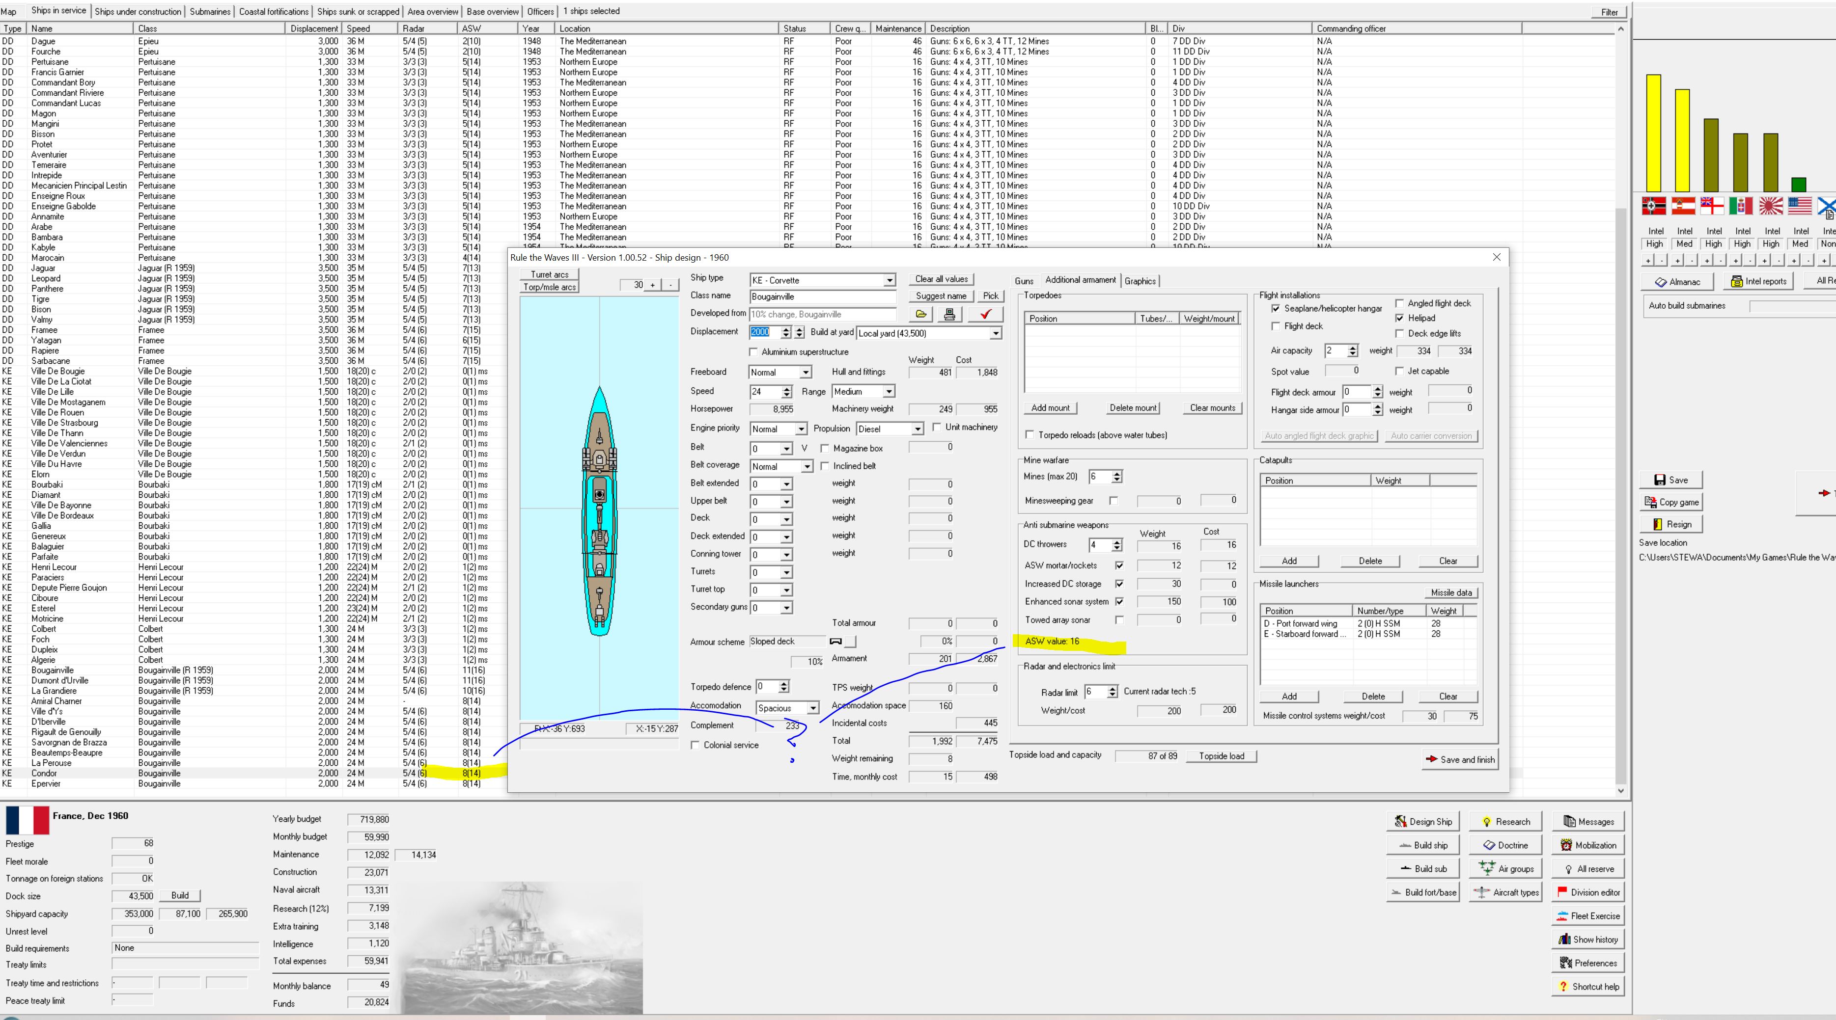Open the Ship type dropdown

pyautogui.click(x=889, y=281)
